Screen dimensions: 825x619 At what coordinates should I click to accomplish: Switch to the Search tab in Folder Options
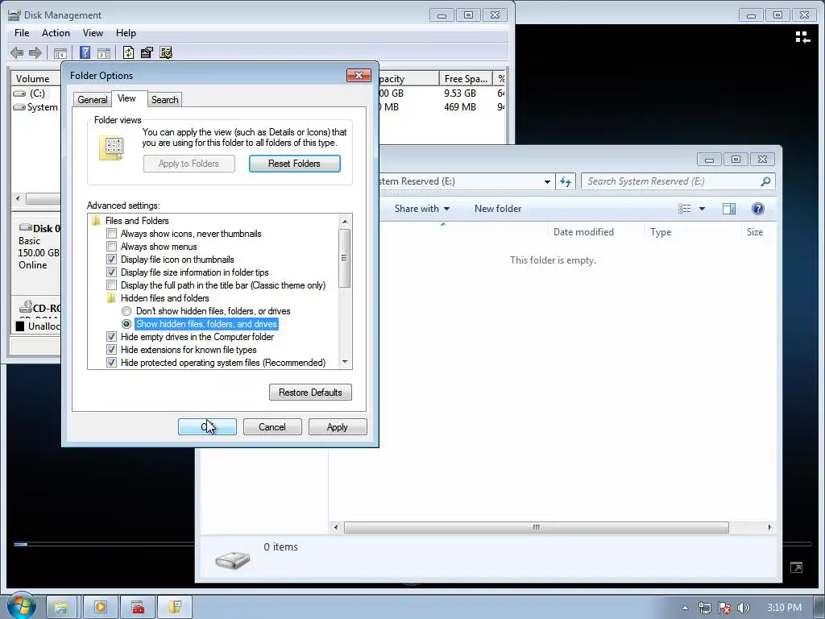(x=164, y=99)
